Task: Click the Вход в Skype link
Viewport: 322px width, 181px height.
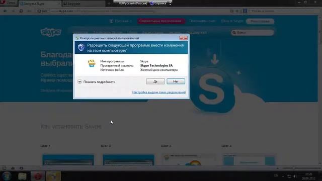Action: click(232, 21)
